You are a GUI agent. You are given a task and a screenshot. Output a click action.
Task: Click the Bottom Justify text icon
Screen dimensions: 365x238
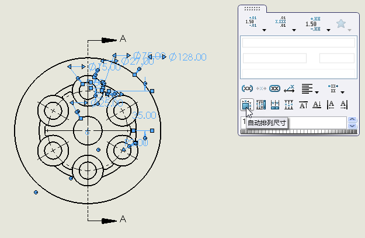(317, 105)
